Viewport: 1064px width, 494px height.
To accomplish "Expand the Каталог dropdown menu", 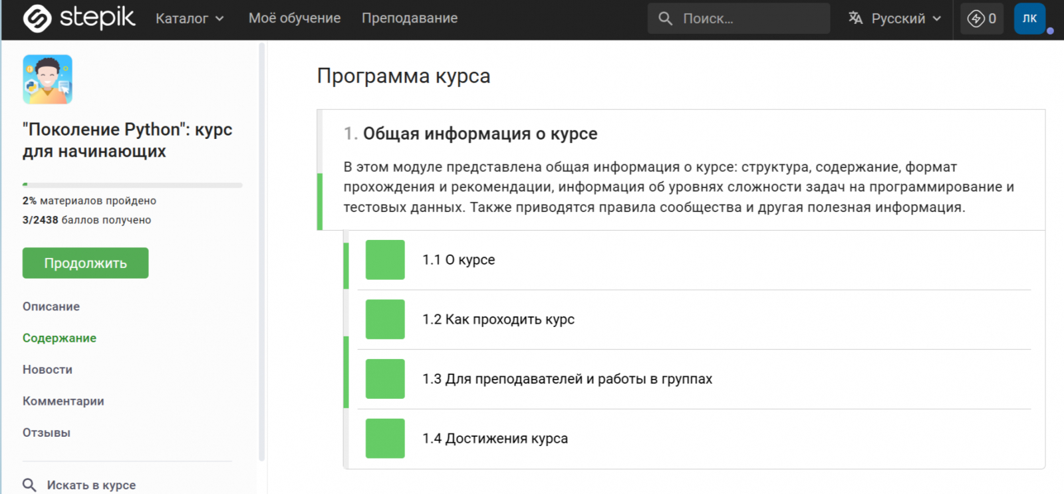I will pyautogui.click(x=190, y=19).
